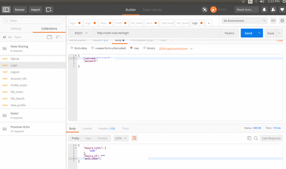Open the Note Sharing collection folder
This screenshot has width=286, height=169.
[33, 48]
